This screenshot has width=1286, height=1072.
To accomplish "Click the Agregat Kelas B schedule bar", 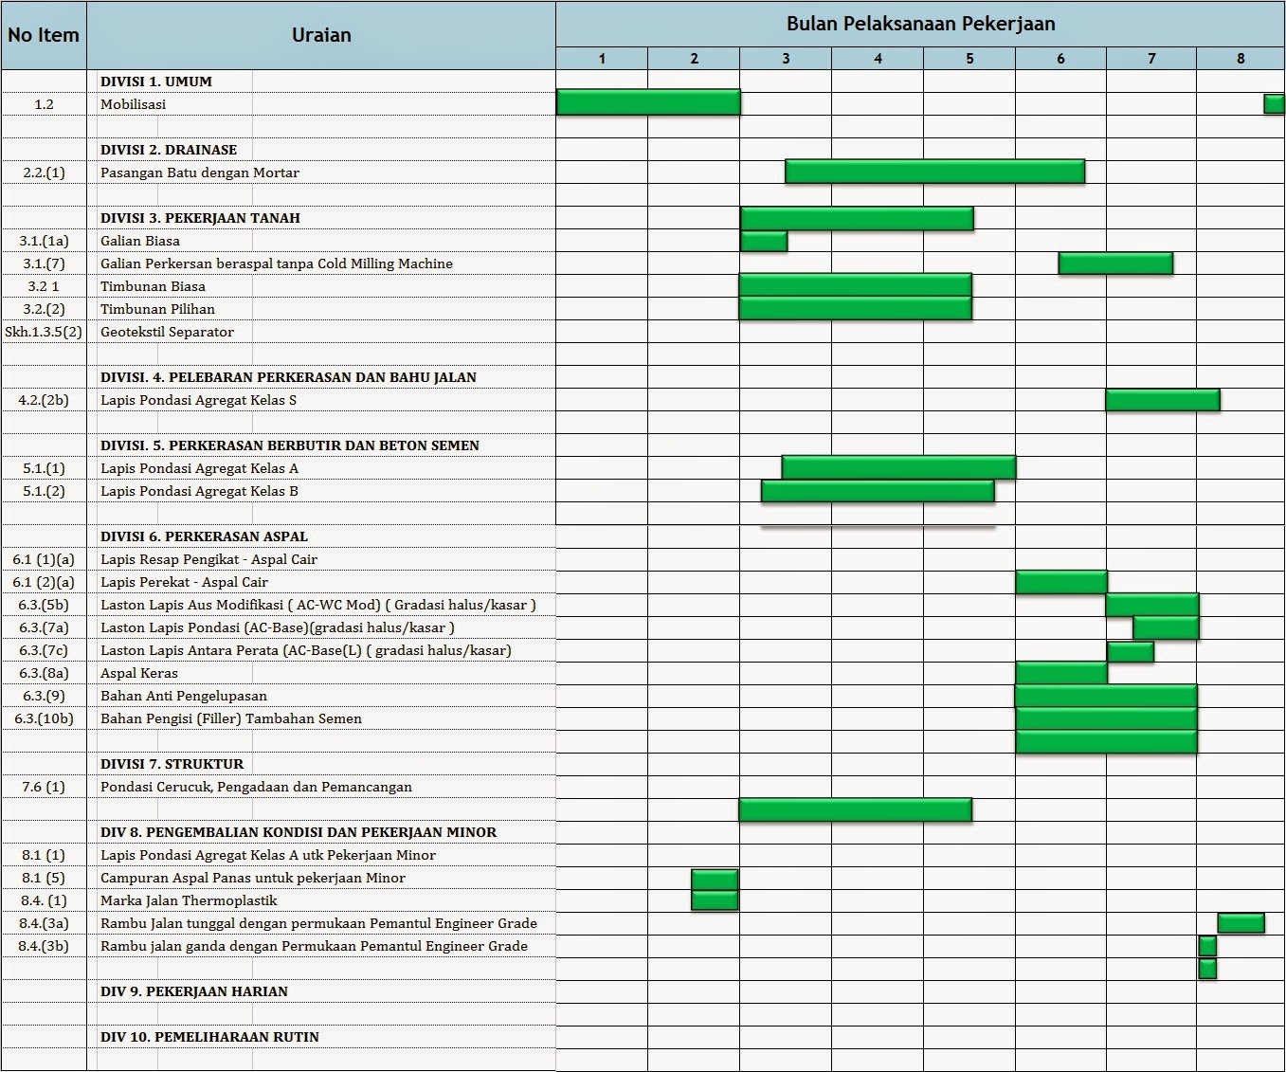I will coord(878,491).
